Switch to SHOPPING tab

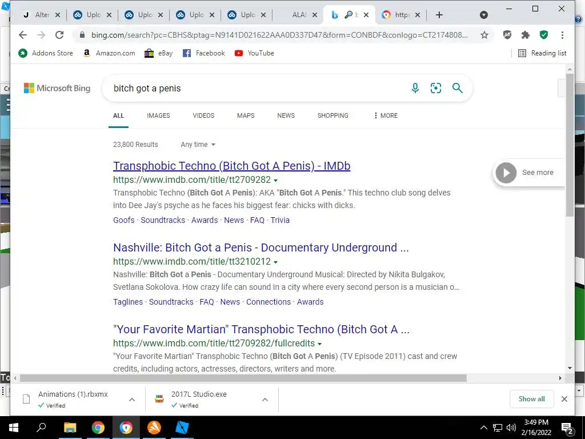[x=333, y=115]
